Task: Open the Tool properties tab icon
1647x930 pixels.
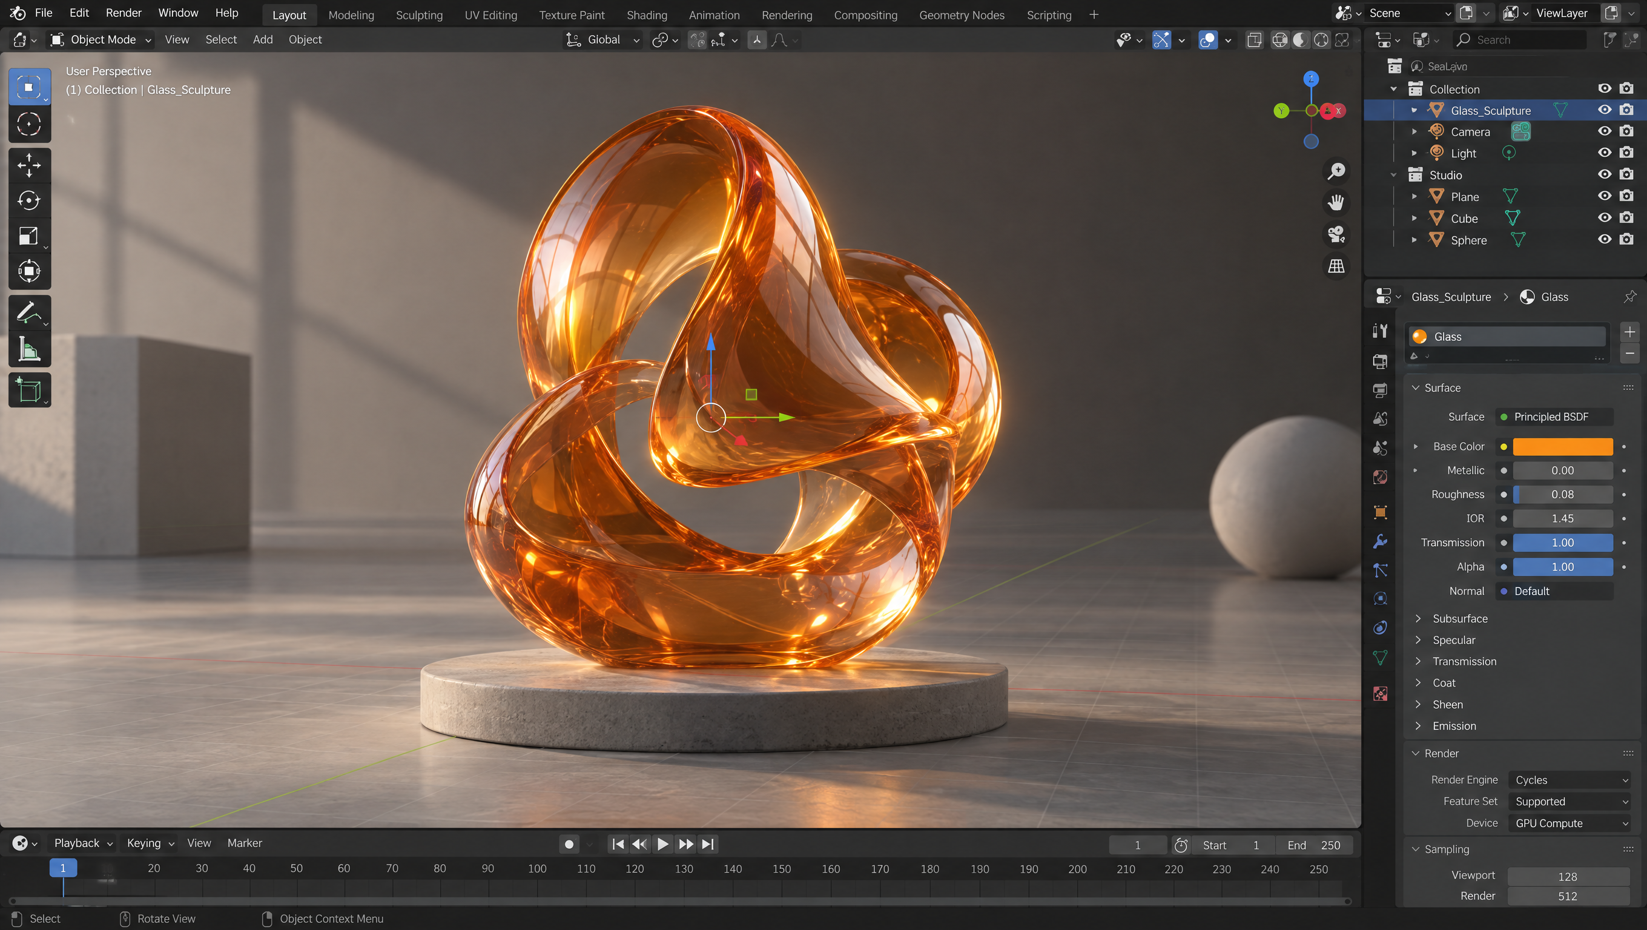Action: 1381,331
